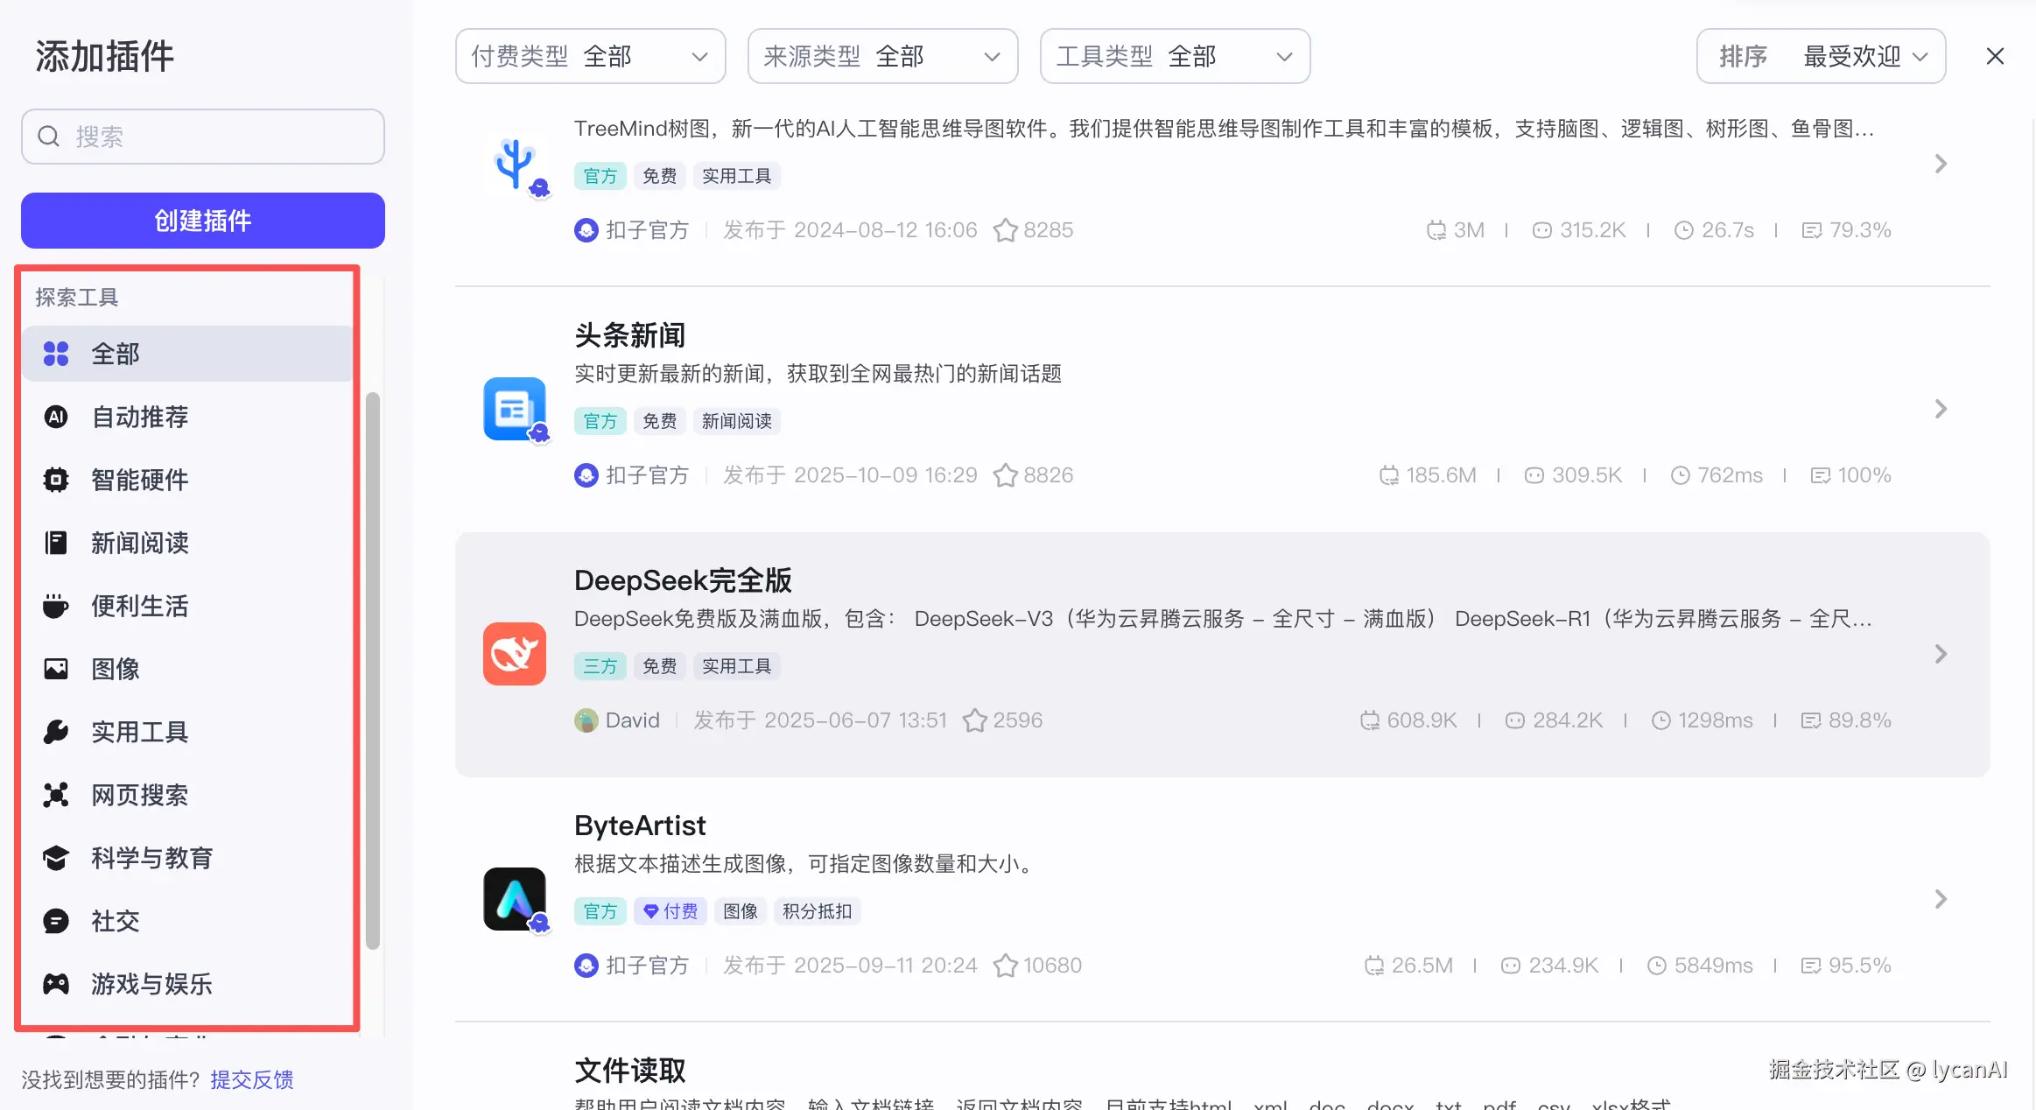Viewport: 2036px width, 1110px height.
Task: Click the 头条新闻 news plugin icon
Action: (515, 409)
